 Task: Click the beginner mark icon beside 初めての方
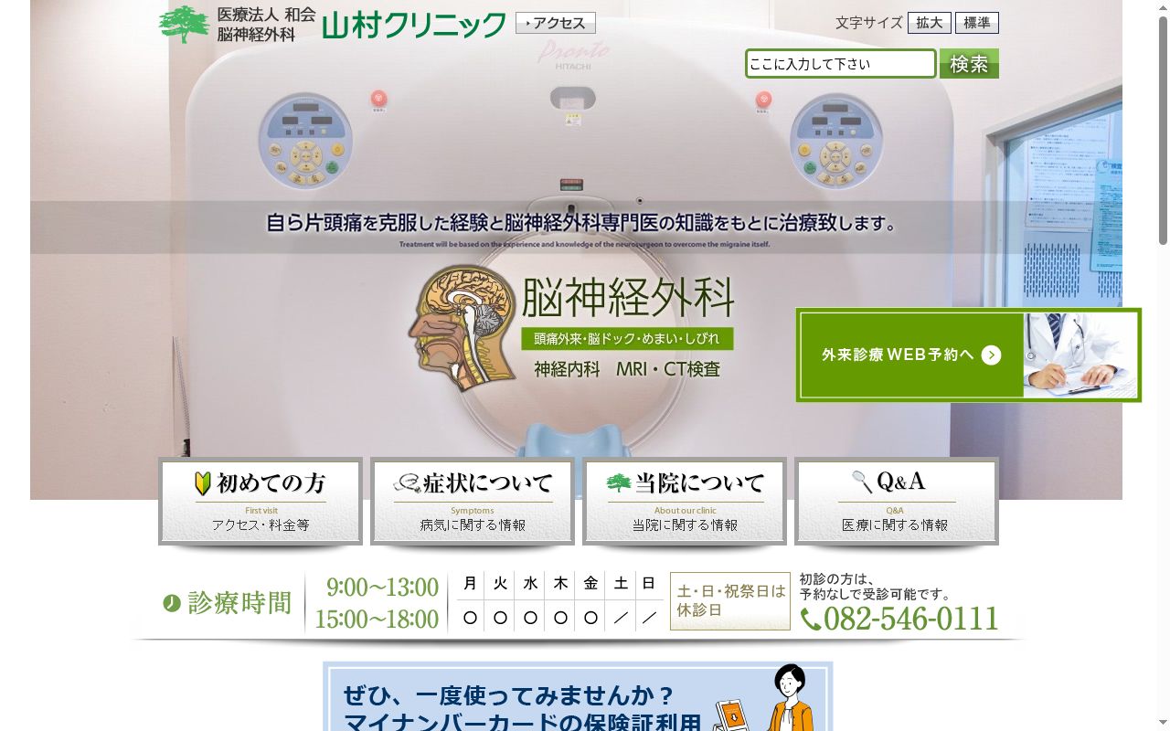coord(203,483)
